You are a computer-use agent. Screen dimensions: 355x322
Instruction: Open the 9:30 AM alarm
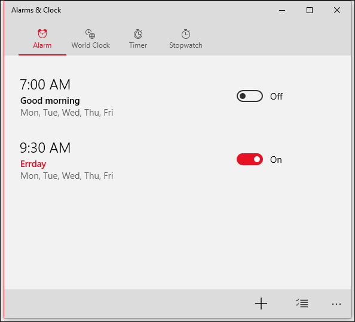(x=45, y=148)
